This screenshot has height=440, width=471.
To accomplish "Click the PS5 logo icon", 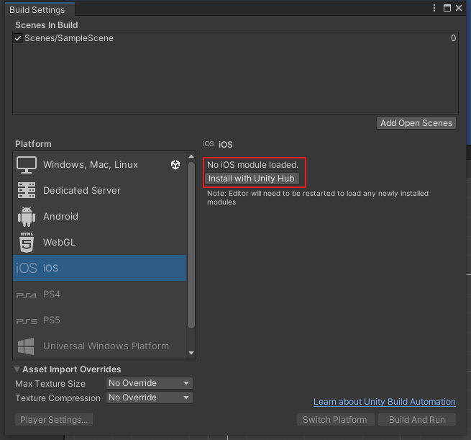I will [x=27, y=321].
